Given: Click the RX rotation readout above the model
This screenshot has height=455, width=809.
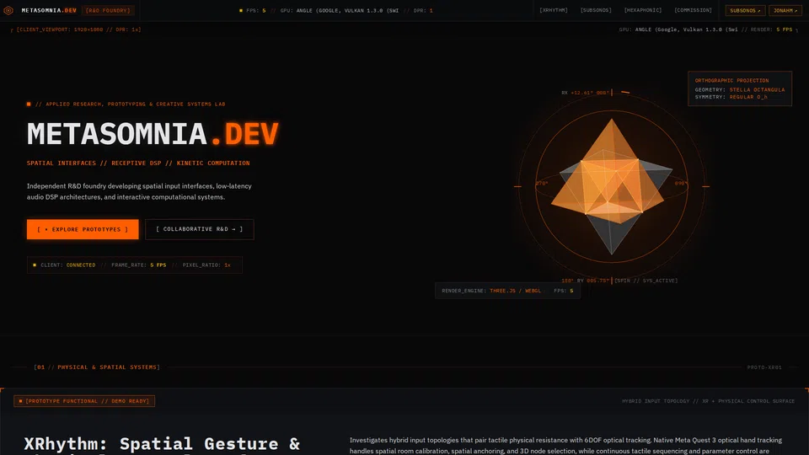Looking at the screenshot, I should [x=585, y=93].
